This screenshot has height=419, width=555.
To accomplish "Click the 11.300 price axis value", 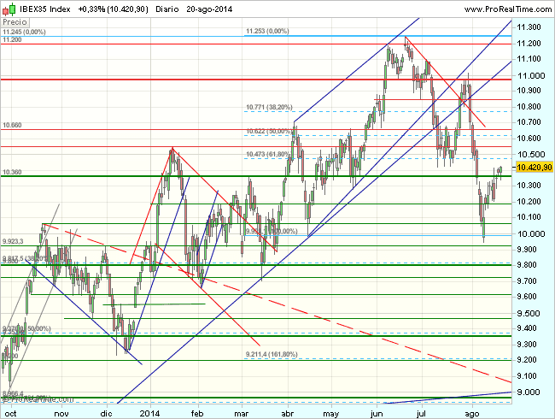I will point(529,27).
